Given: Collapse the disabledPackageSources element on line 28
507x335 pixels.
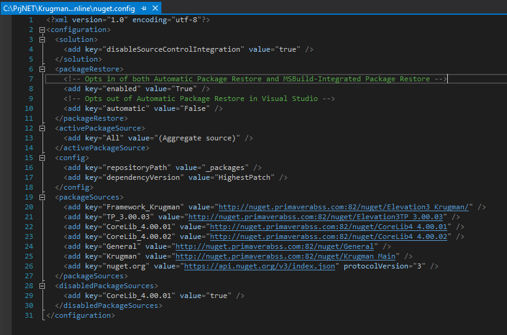Looking at the screenshot, I should click(42, 286).
